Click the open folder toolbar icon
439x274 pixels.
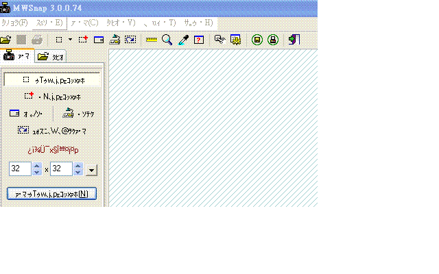(5, 40)
